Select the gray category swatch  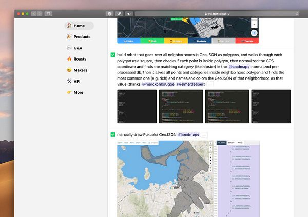[x=223, y=41]
